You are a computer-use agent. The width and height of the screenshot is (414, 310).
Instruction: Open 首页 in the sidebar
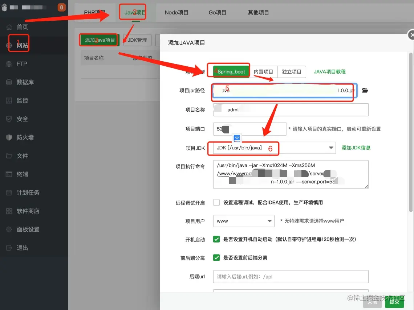[x=34, y=27]
